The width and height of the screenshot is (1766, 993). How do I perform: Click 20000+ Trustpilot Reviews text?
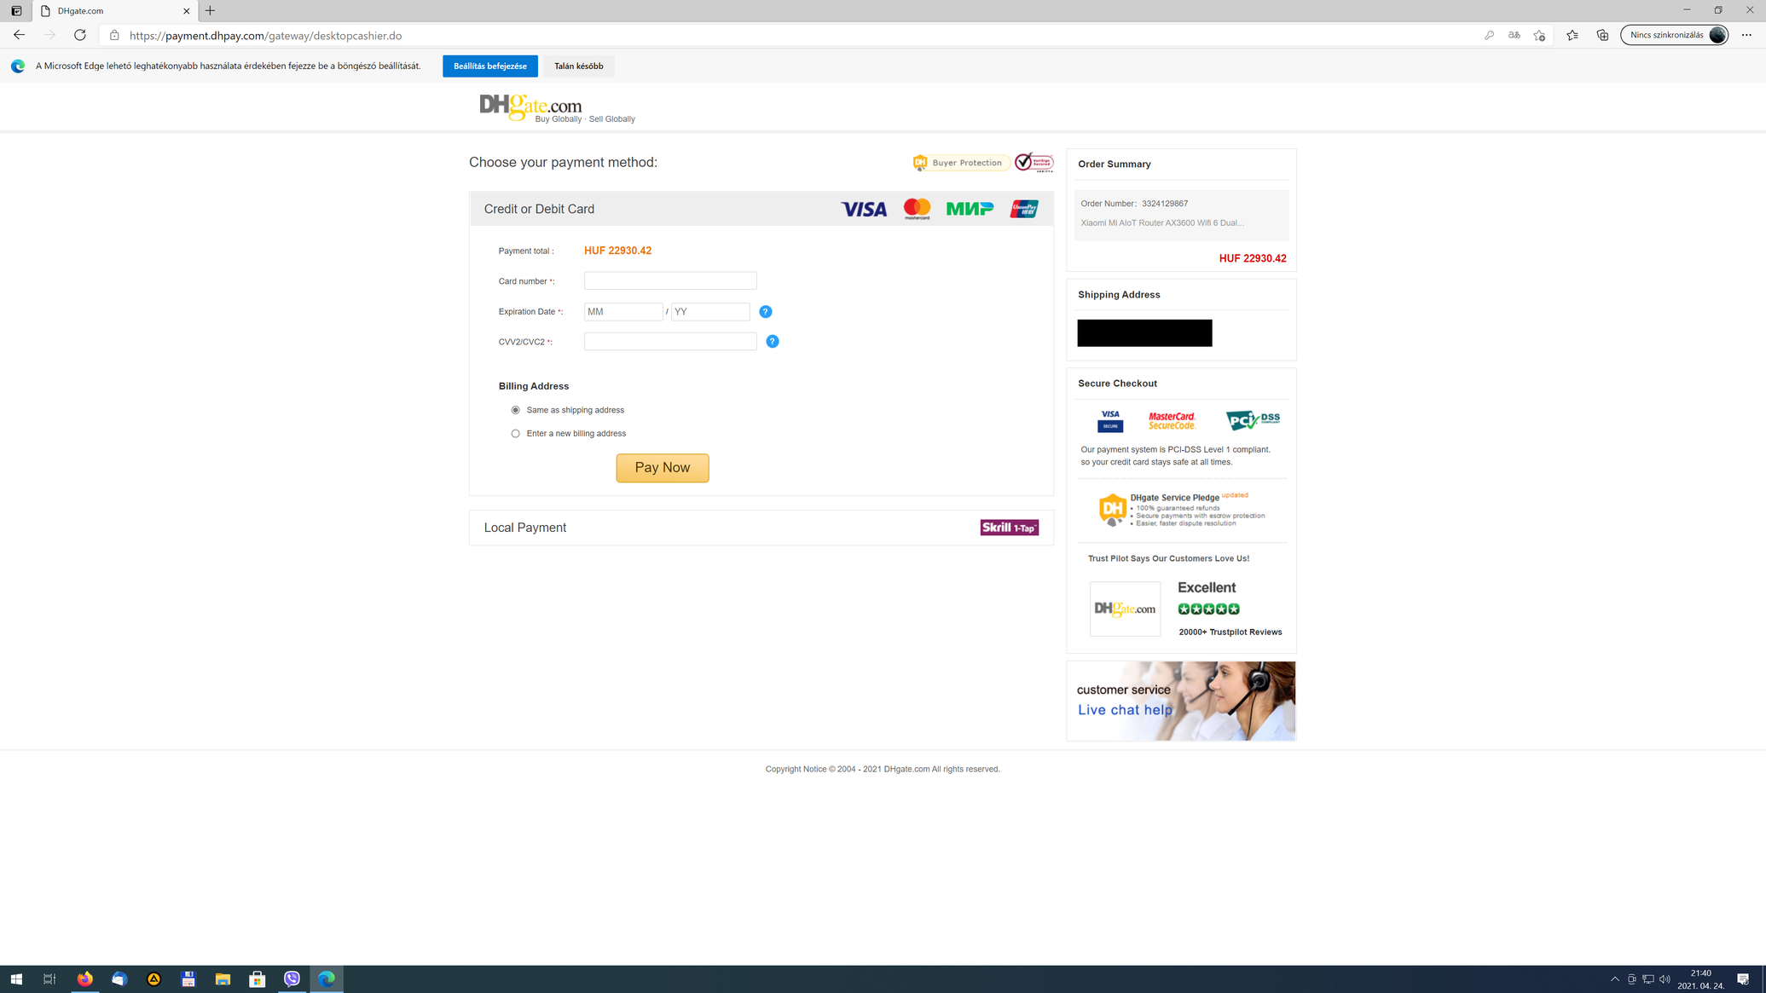1230,632
